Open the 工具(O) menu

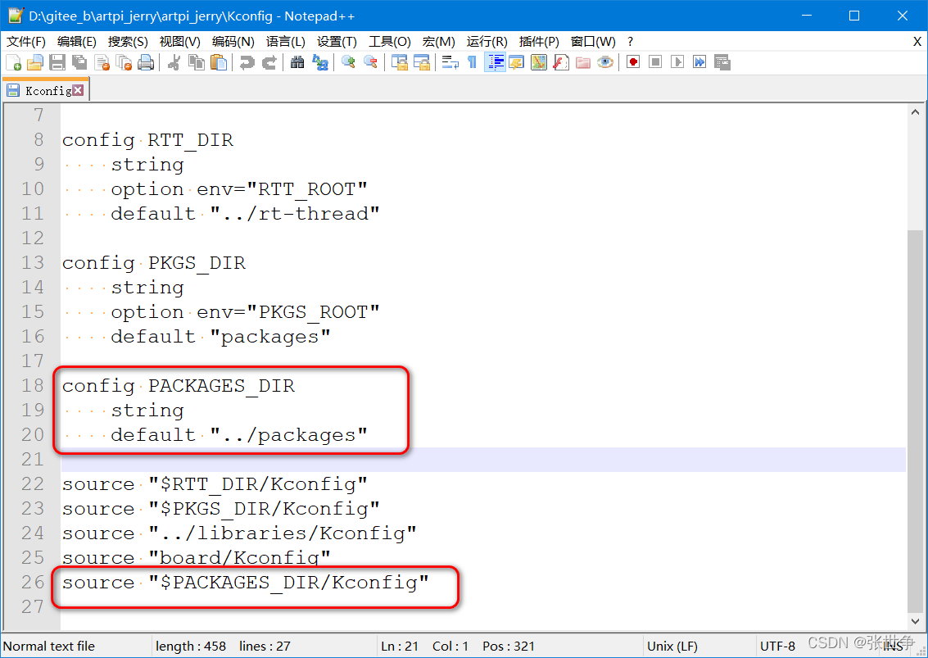click(x=389, y=42)
